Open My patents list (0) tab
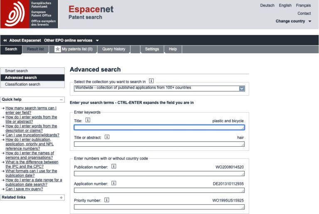 (x=73, y=49)
